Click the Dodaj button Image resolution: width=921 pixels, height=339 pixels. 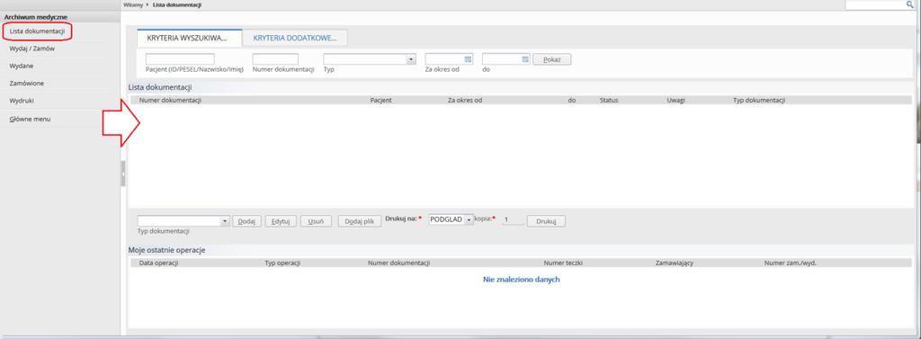(247, 221)
